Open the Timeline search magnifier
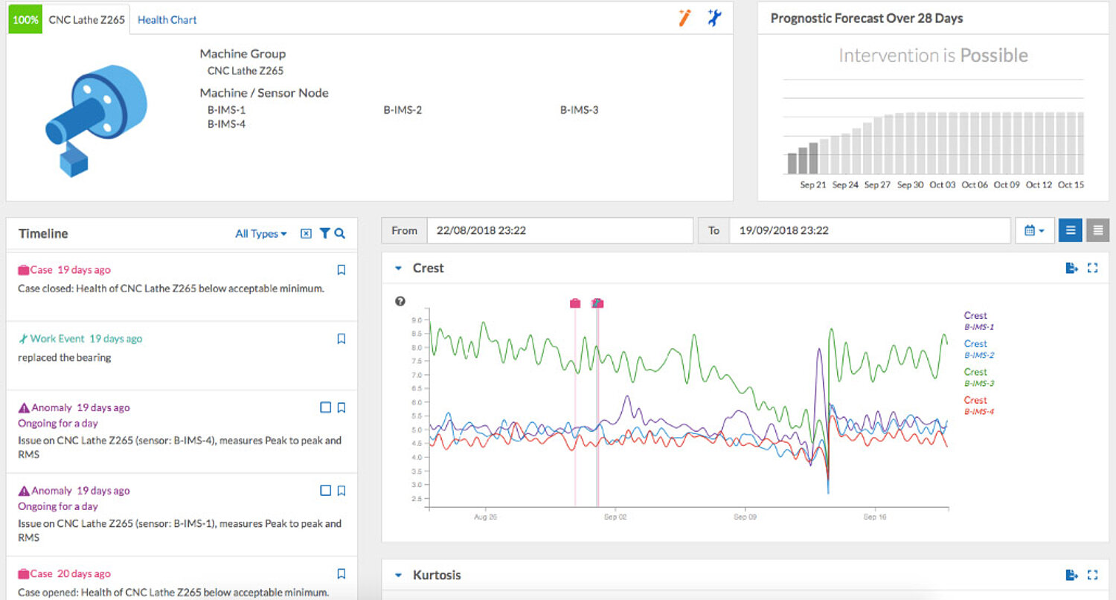Screen dimensions: 1116x600 click(x=340, y=233)
